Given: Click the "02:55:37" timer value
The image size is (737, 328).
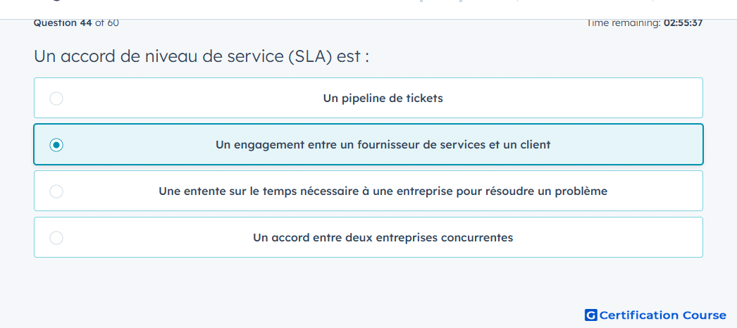Looking at the screenshot, I should 683,23.
